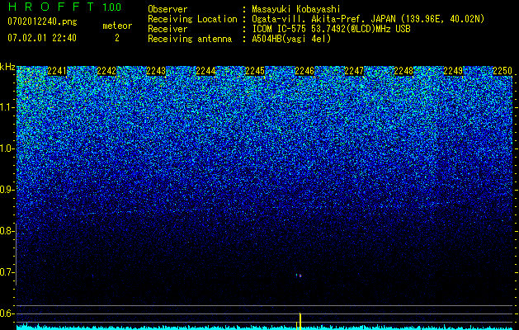Select the 0702012240.png filename text
Image resolution: width=519 pixels, height=330 pixels.
[42, 21]
